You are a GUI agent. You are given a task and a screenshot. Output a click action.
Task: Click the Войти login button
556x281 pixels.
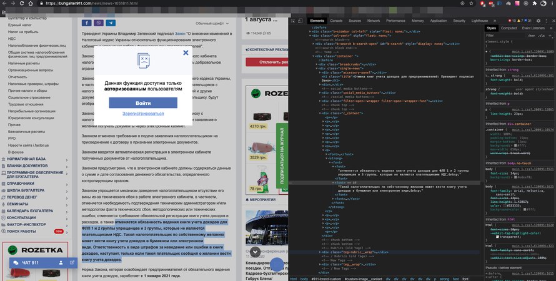tap(143, 103)
